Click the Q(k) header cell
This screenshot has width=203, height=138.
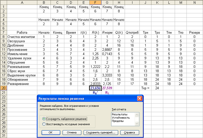(x=119, y=32)
